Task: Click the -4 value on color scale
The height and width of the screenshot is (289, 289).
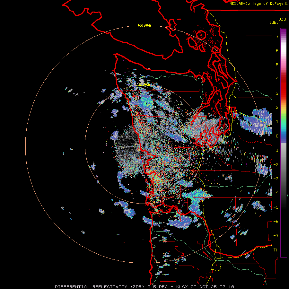Action: coord(276,193)
